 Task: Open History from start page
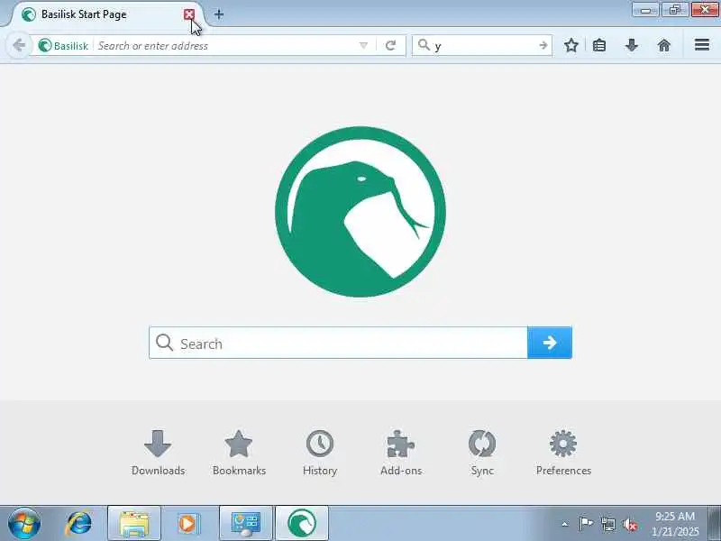click(x=320, y=454)
